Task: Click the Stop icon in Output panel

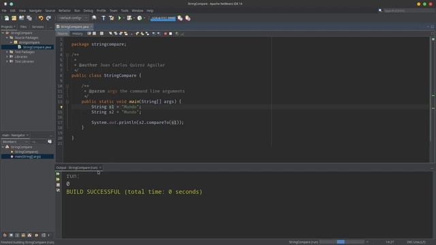Action: (58, 184)
